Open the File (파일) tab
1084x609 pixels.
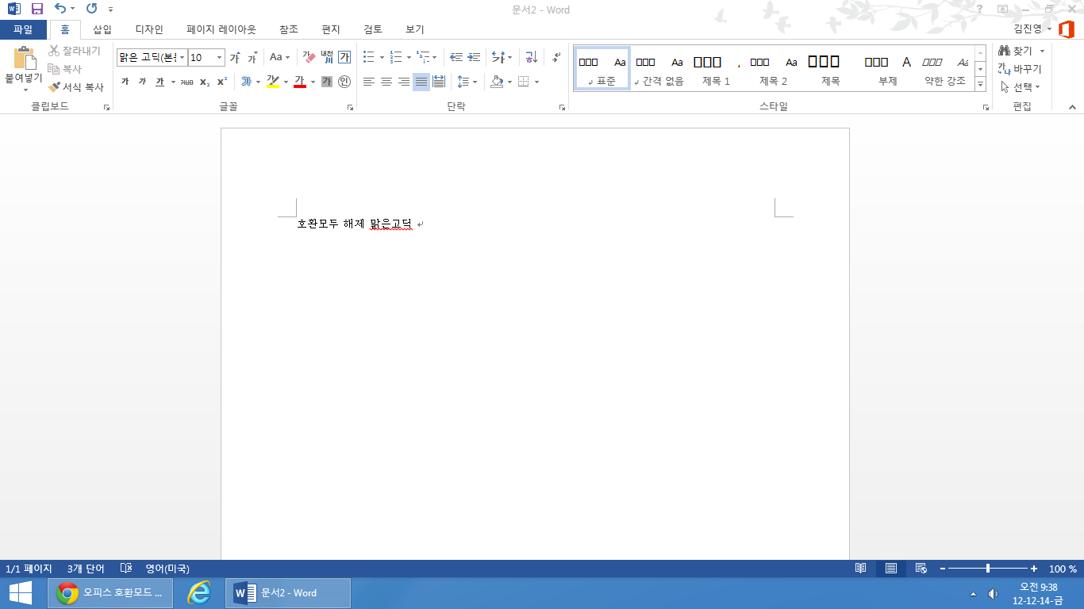23,29
